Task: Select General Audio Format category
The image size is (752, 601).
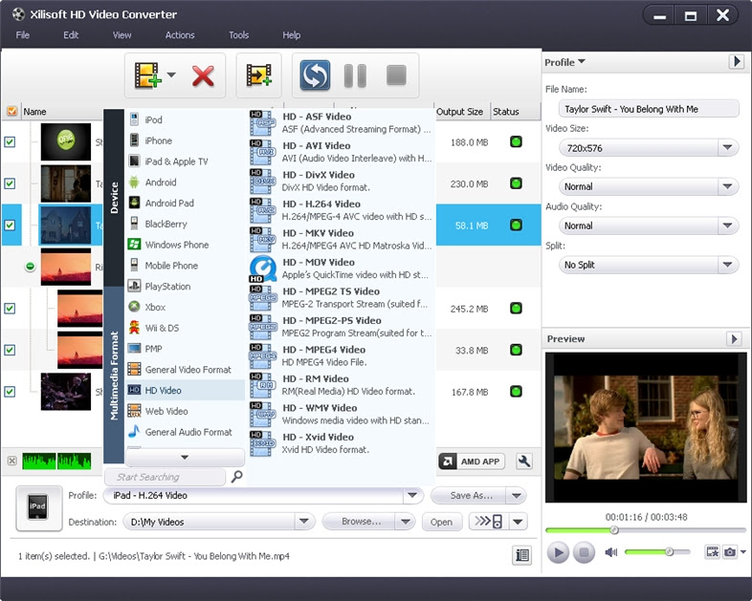Action: click(185, 432)
